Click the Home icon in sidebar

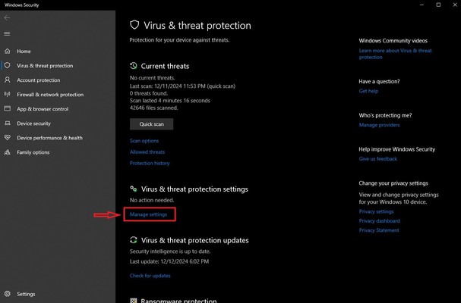click(8, 52)
